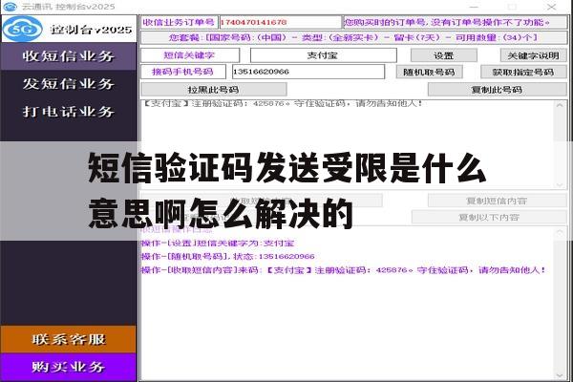The height and width of the screenshot is (382, 573).
Task: Click the package info banner text
Action: click(353, 37)
